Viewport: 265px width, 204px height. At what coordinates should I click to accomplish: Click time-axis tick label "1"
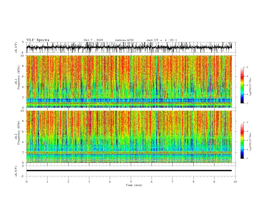tap(47, 182)
